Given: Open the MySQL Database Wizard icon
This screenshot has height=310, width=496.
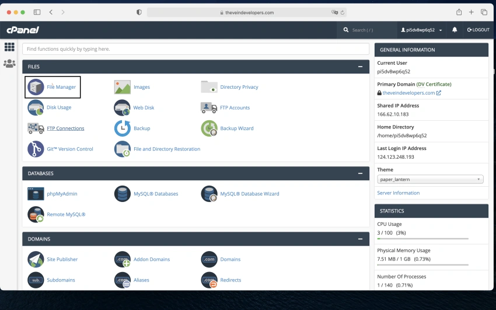Looking at the screenshot, I should (x=209, y=194).
